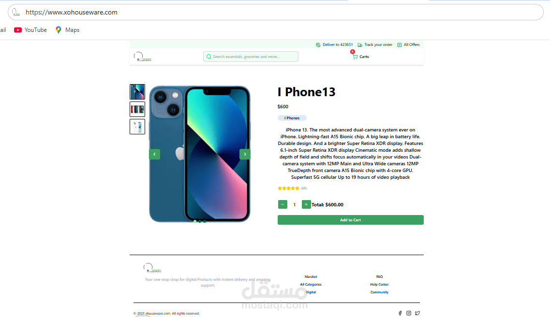Select the I Phones category tag

coord(292,118)
